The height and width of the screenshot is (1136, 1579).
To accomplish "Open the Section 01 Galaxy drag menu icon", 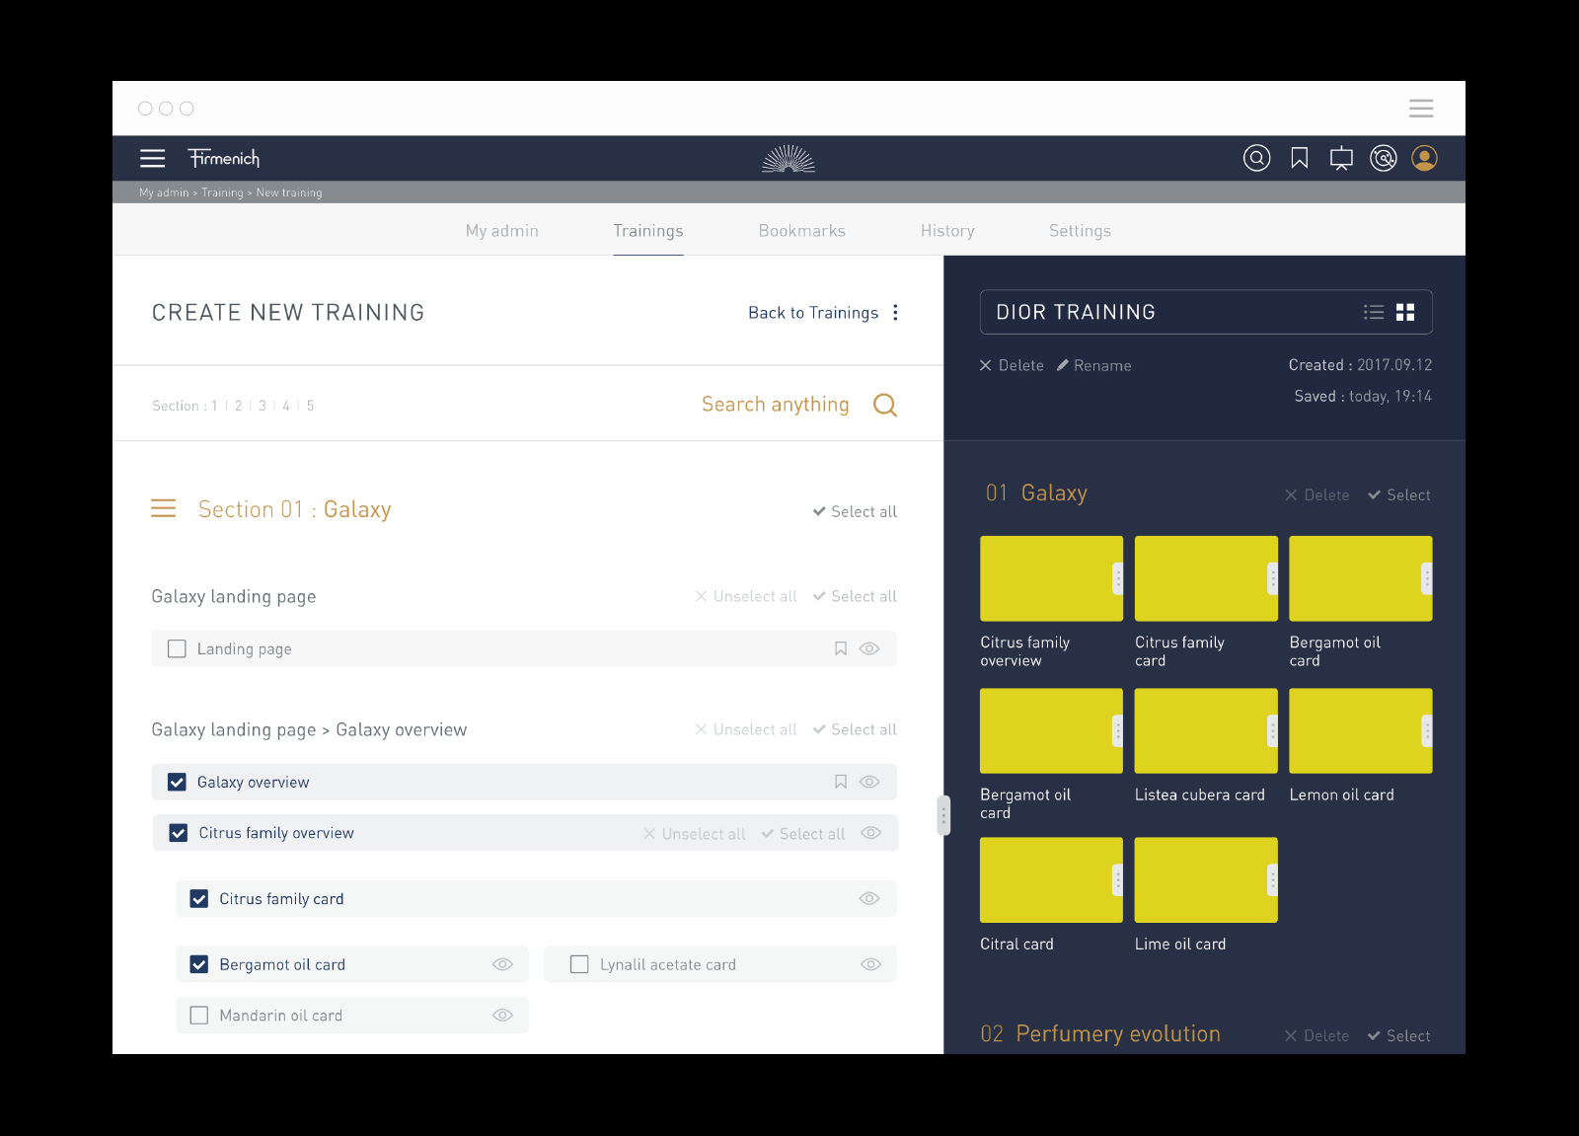I will click(x=163, y=508).
